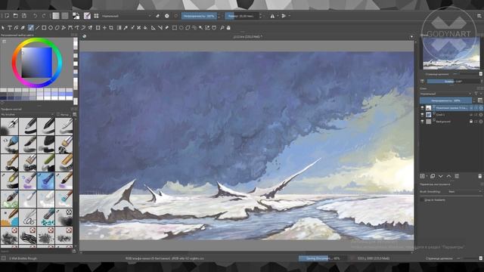Viewport: 484px width, 272px height.
Task: Select the Background layer row
Action: pos(451,122)
